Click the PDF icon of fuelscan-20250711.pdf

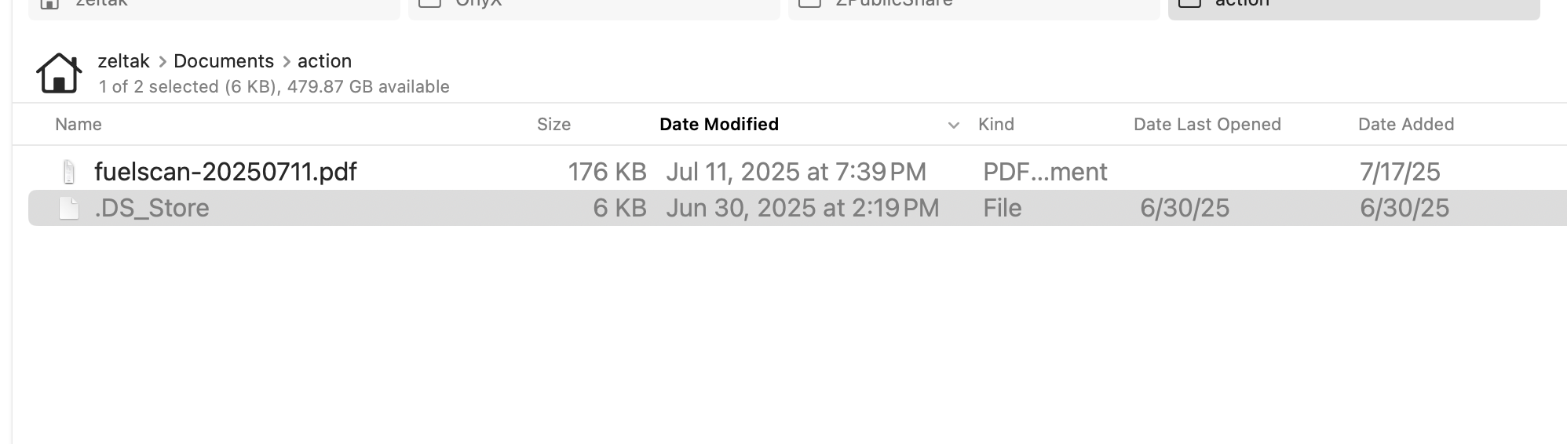(69, 172)
